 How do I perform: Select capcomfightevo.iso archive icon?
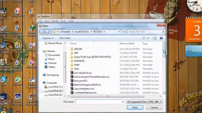click(72, 89)
